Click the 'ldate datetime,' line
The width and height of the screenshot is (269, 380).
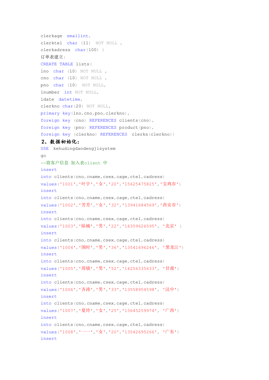[x=62, y=99]
